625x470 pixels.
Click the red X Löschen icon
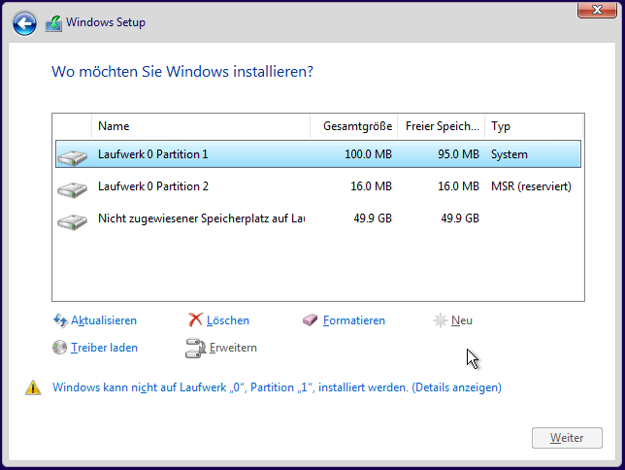tap(195, 319)
